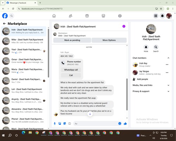Open a new Chrome tab
This screenshot has width=176, height=141.
(x=40, y=3)
